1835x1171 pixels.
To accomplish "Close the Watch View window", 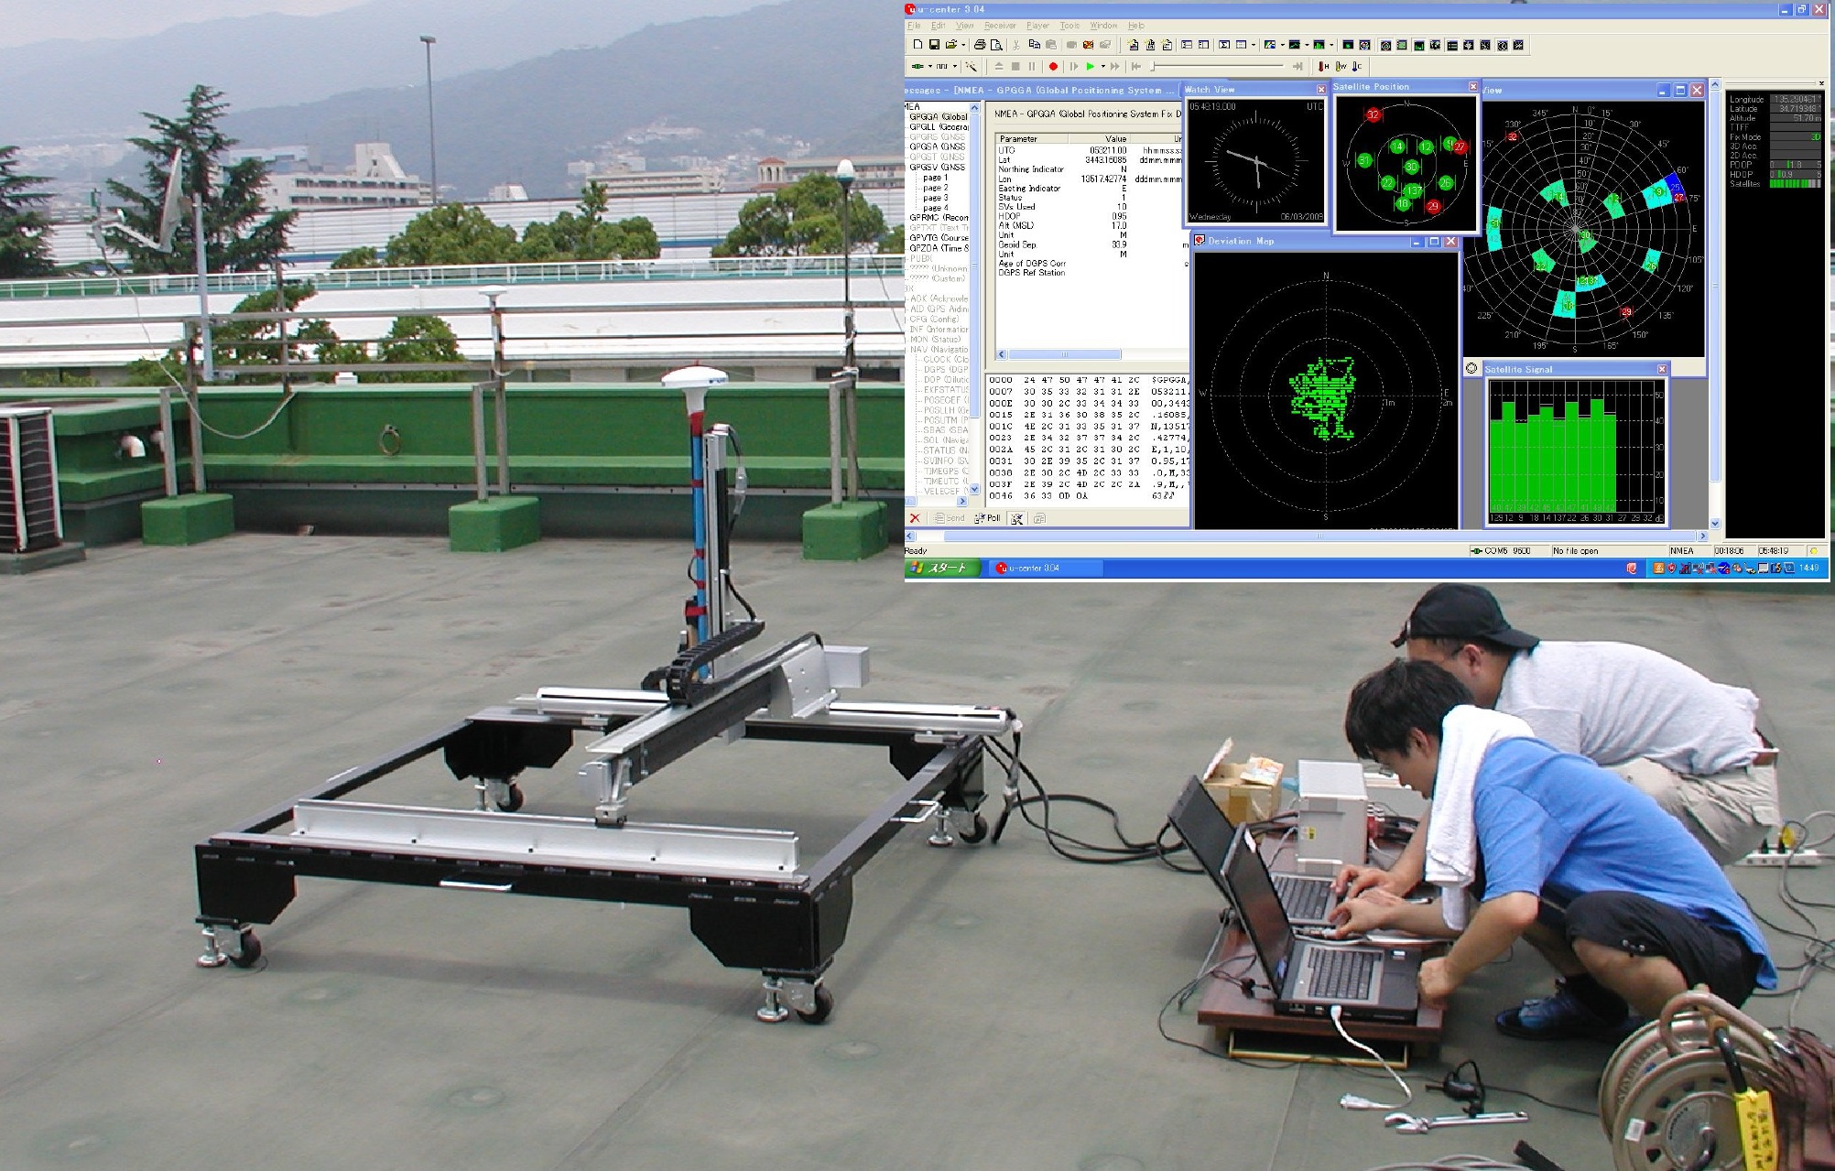I will point(1321,89).
